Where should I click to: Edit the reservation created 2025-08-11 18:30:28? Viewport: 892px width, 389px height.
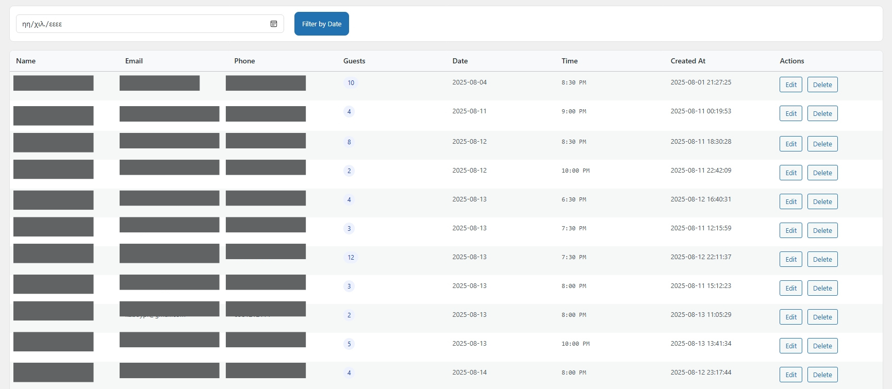tap(791, 144)
